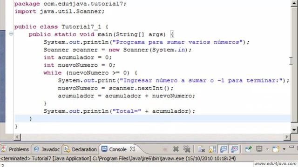The height and width of the screenshot is (167, 298).
Task: Click the 'new' keyword in the Scanner line
Action: pyautogui.click(x=114, y=50)
